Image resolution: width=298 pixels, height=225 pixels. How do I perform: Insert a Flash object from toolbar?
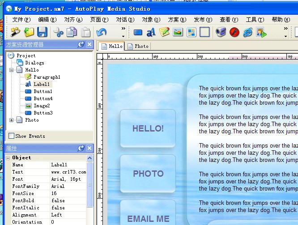point(234,32)
